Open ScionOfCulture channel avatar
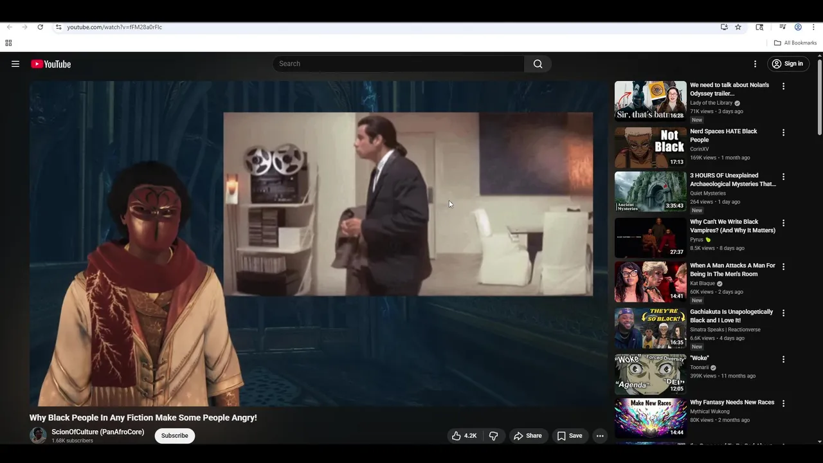 click(38, 435)
